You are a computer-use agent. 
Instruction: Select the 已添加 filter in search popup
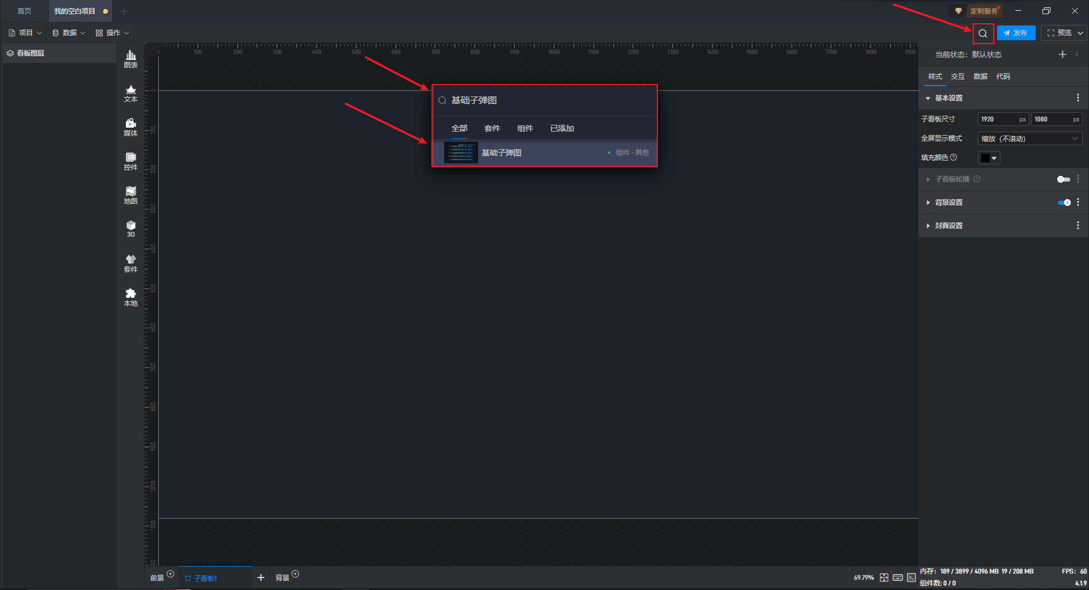[562, 129]
